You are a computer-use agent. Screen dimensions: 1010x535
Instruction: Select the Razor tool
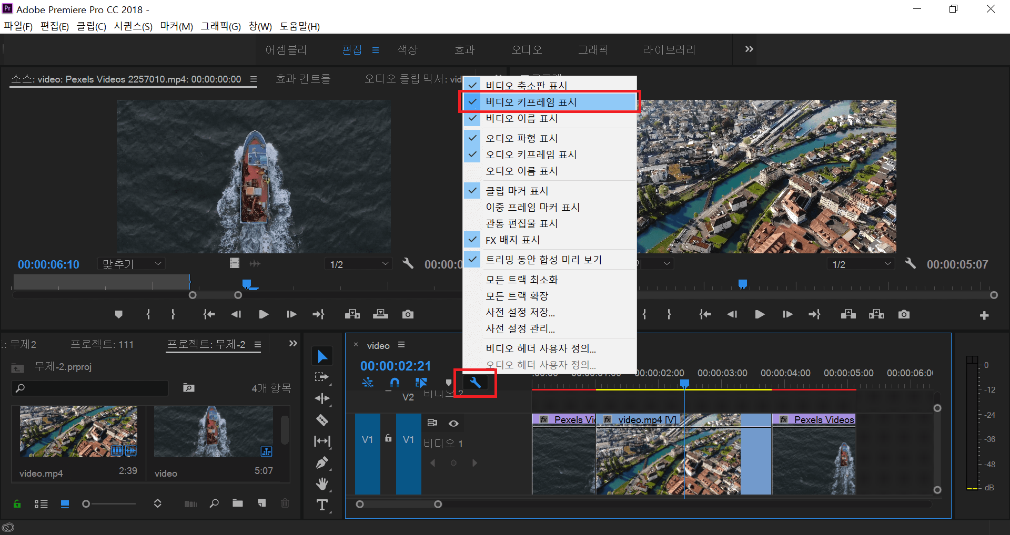[x=322, y=420]
